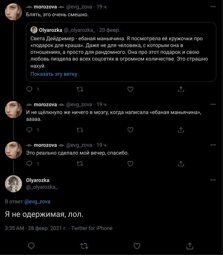Image resolution: width=223 pixels, height=255 pixels.
Task: Reply to the first morozova tweet
Action: [30, 90]
